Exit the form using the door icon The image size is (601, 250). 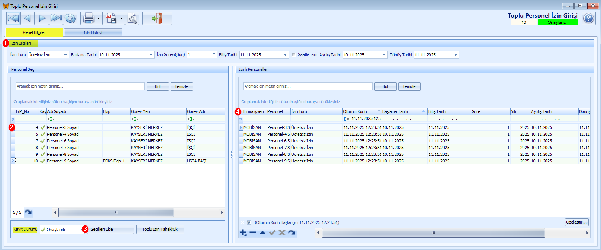[157, 18]
